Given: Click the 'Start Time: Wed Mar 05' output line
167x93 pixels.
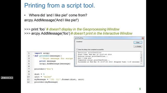Looking at the screenshot, I should [x=94, y=55].
